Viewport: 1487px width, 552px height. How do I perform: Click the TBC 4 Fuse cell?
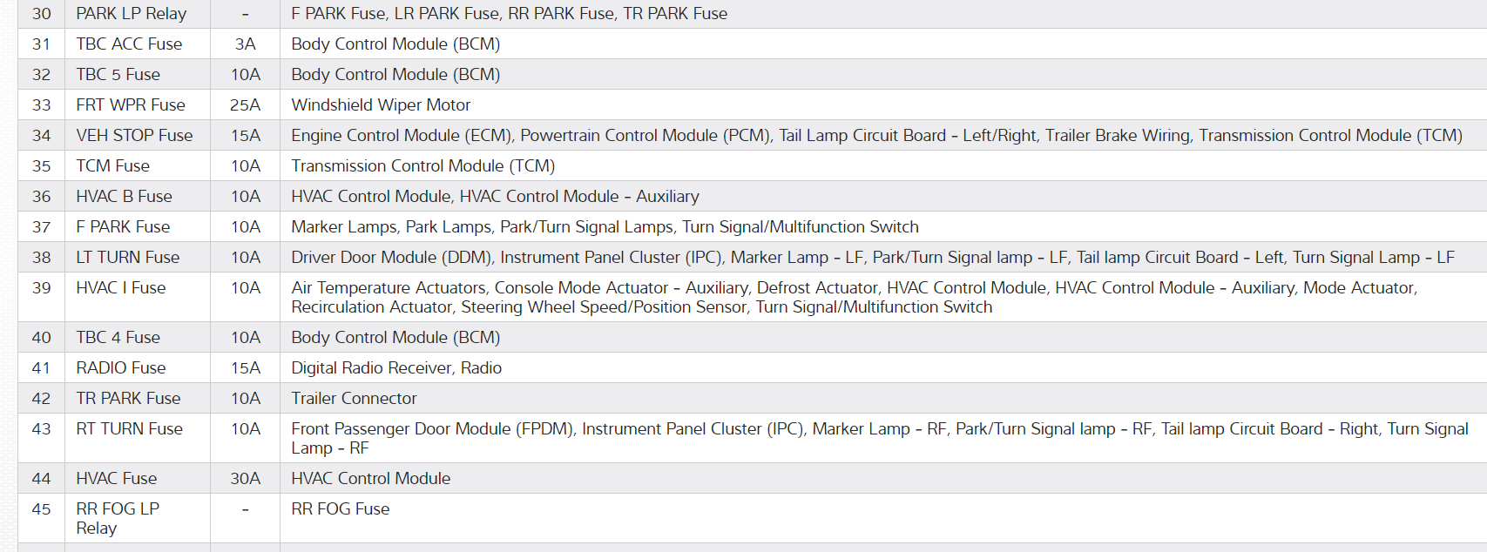click(x=118, y=338)
